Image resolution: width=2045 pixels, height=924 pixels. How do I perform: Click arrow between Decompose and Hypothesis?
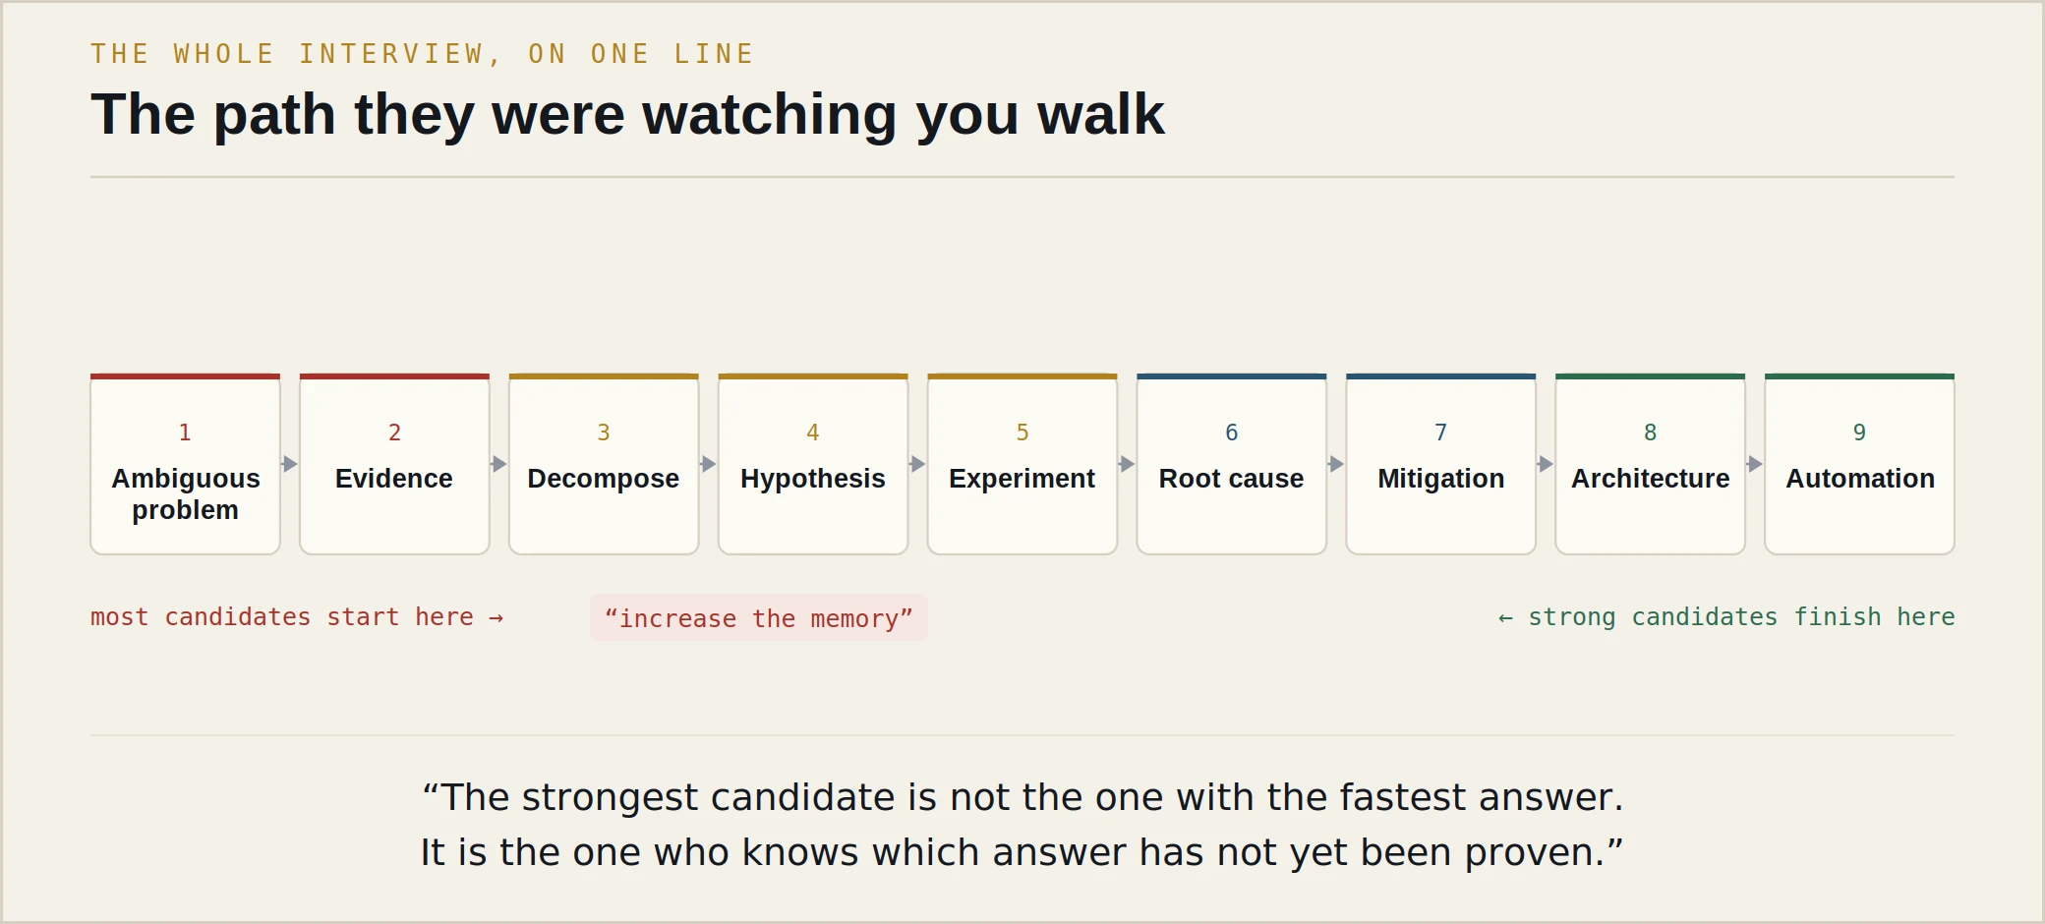(709, 464)
